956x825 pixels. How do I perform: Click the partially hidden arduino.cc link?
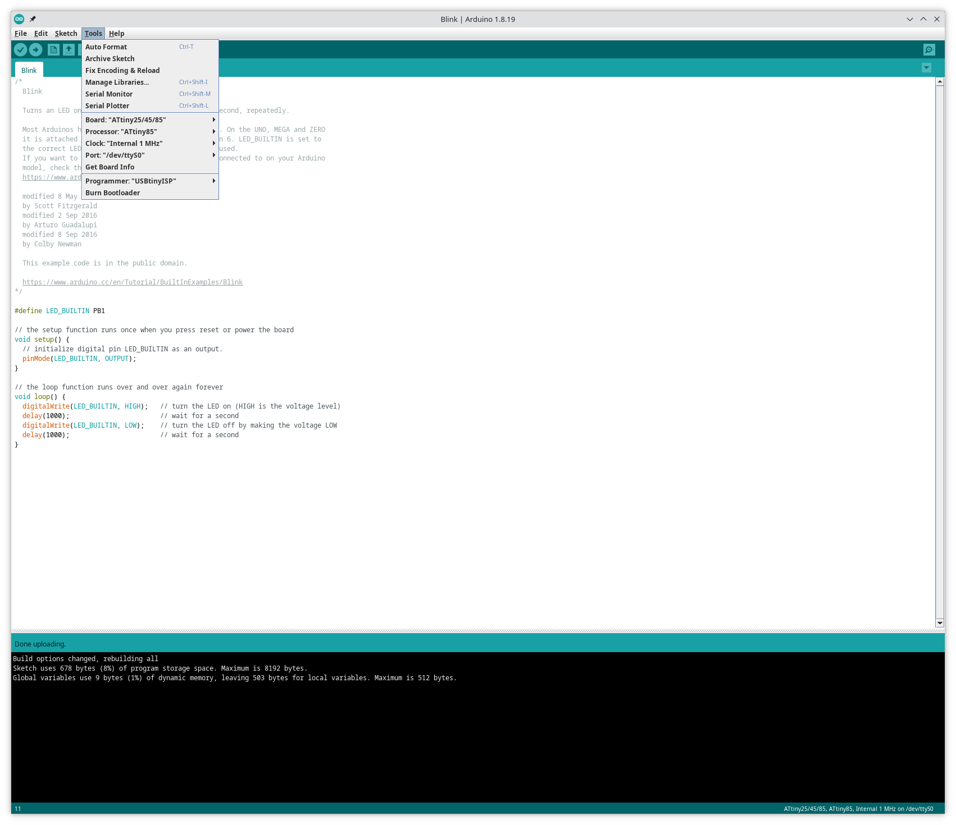tap(52, 177)
